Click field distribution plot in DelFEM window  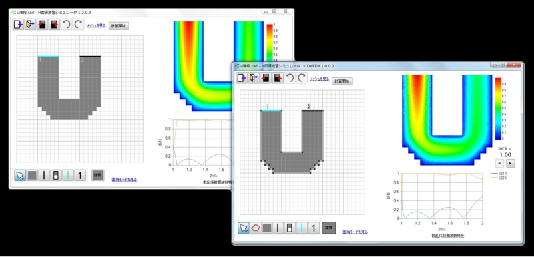(x=447, y=119)
